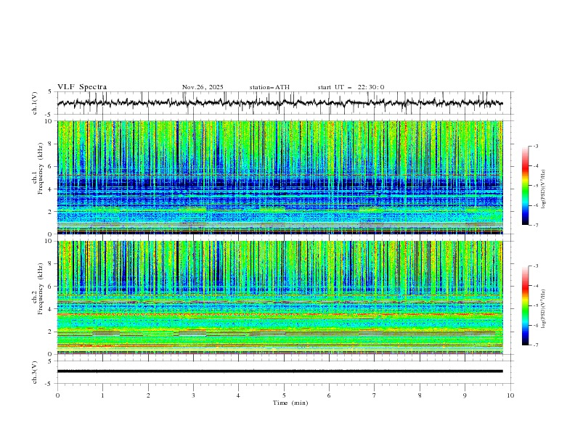Viewport: 575px width, 444px height.
Task: Click inside the ch.1 spectrogram panel
Action: tap(280, 177)
